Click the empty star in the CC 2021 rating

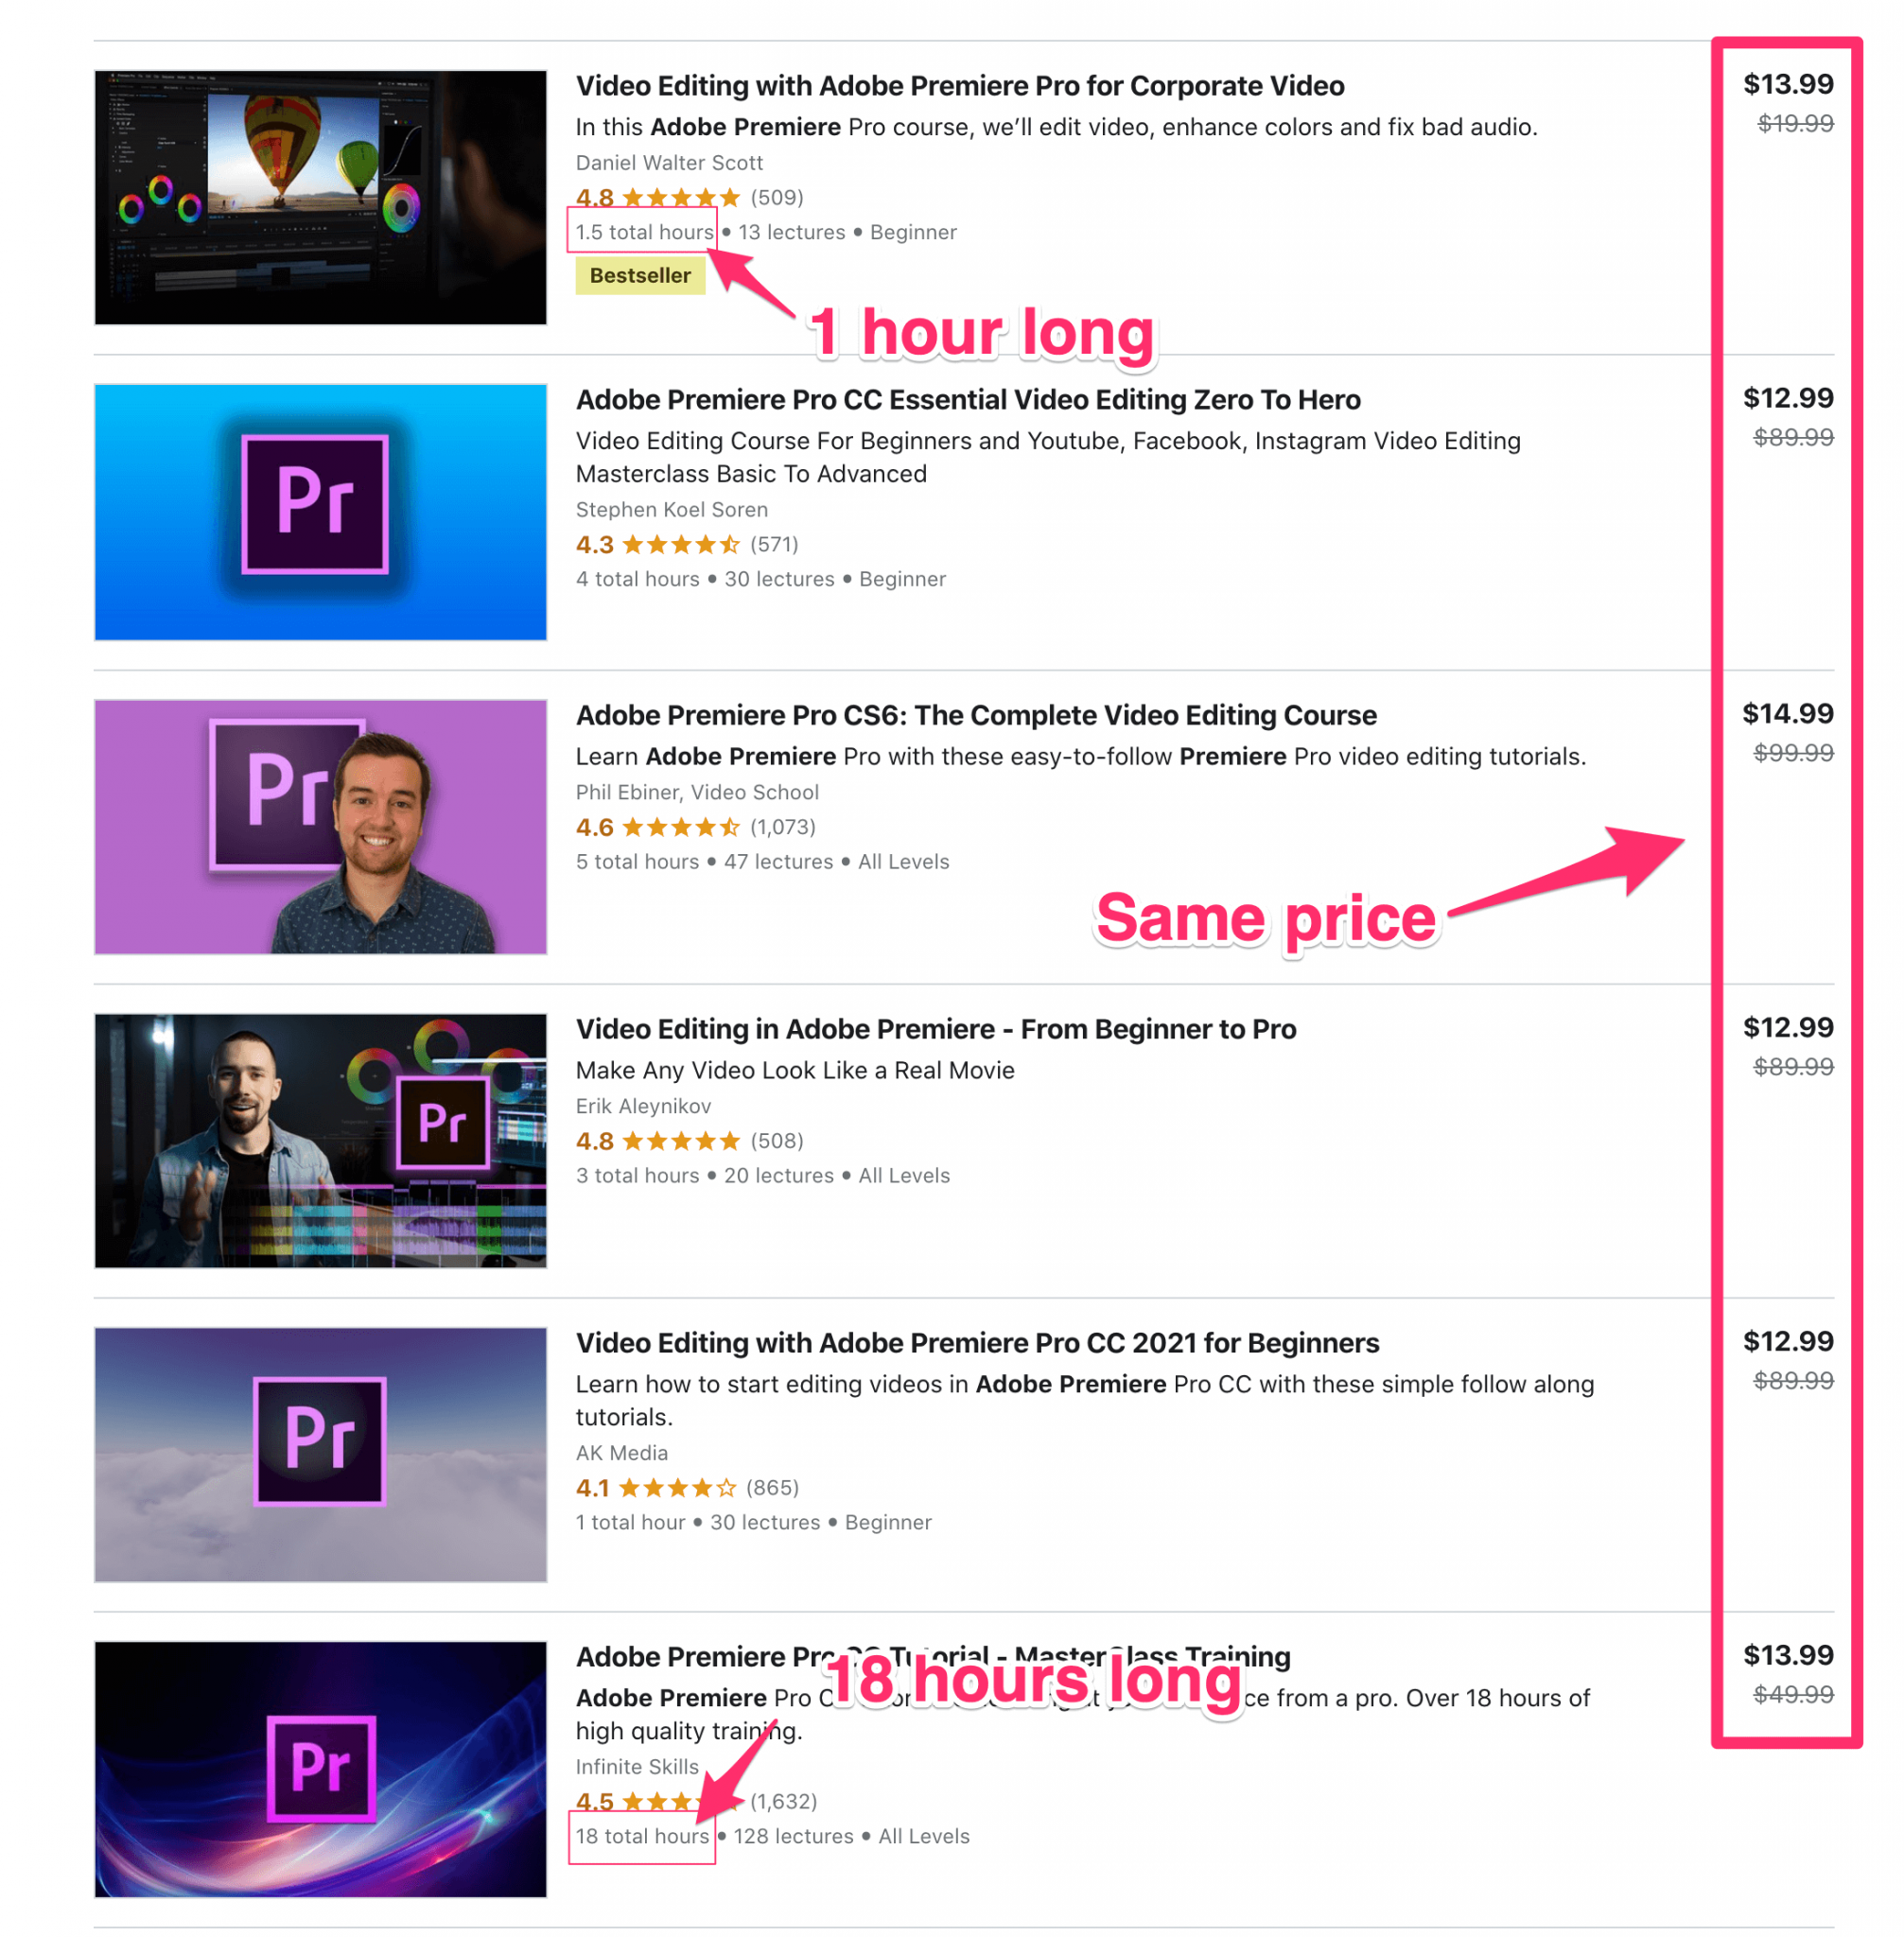pos(725,1488)
